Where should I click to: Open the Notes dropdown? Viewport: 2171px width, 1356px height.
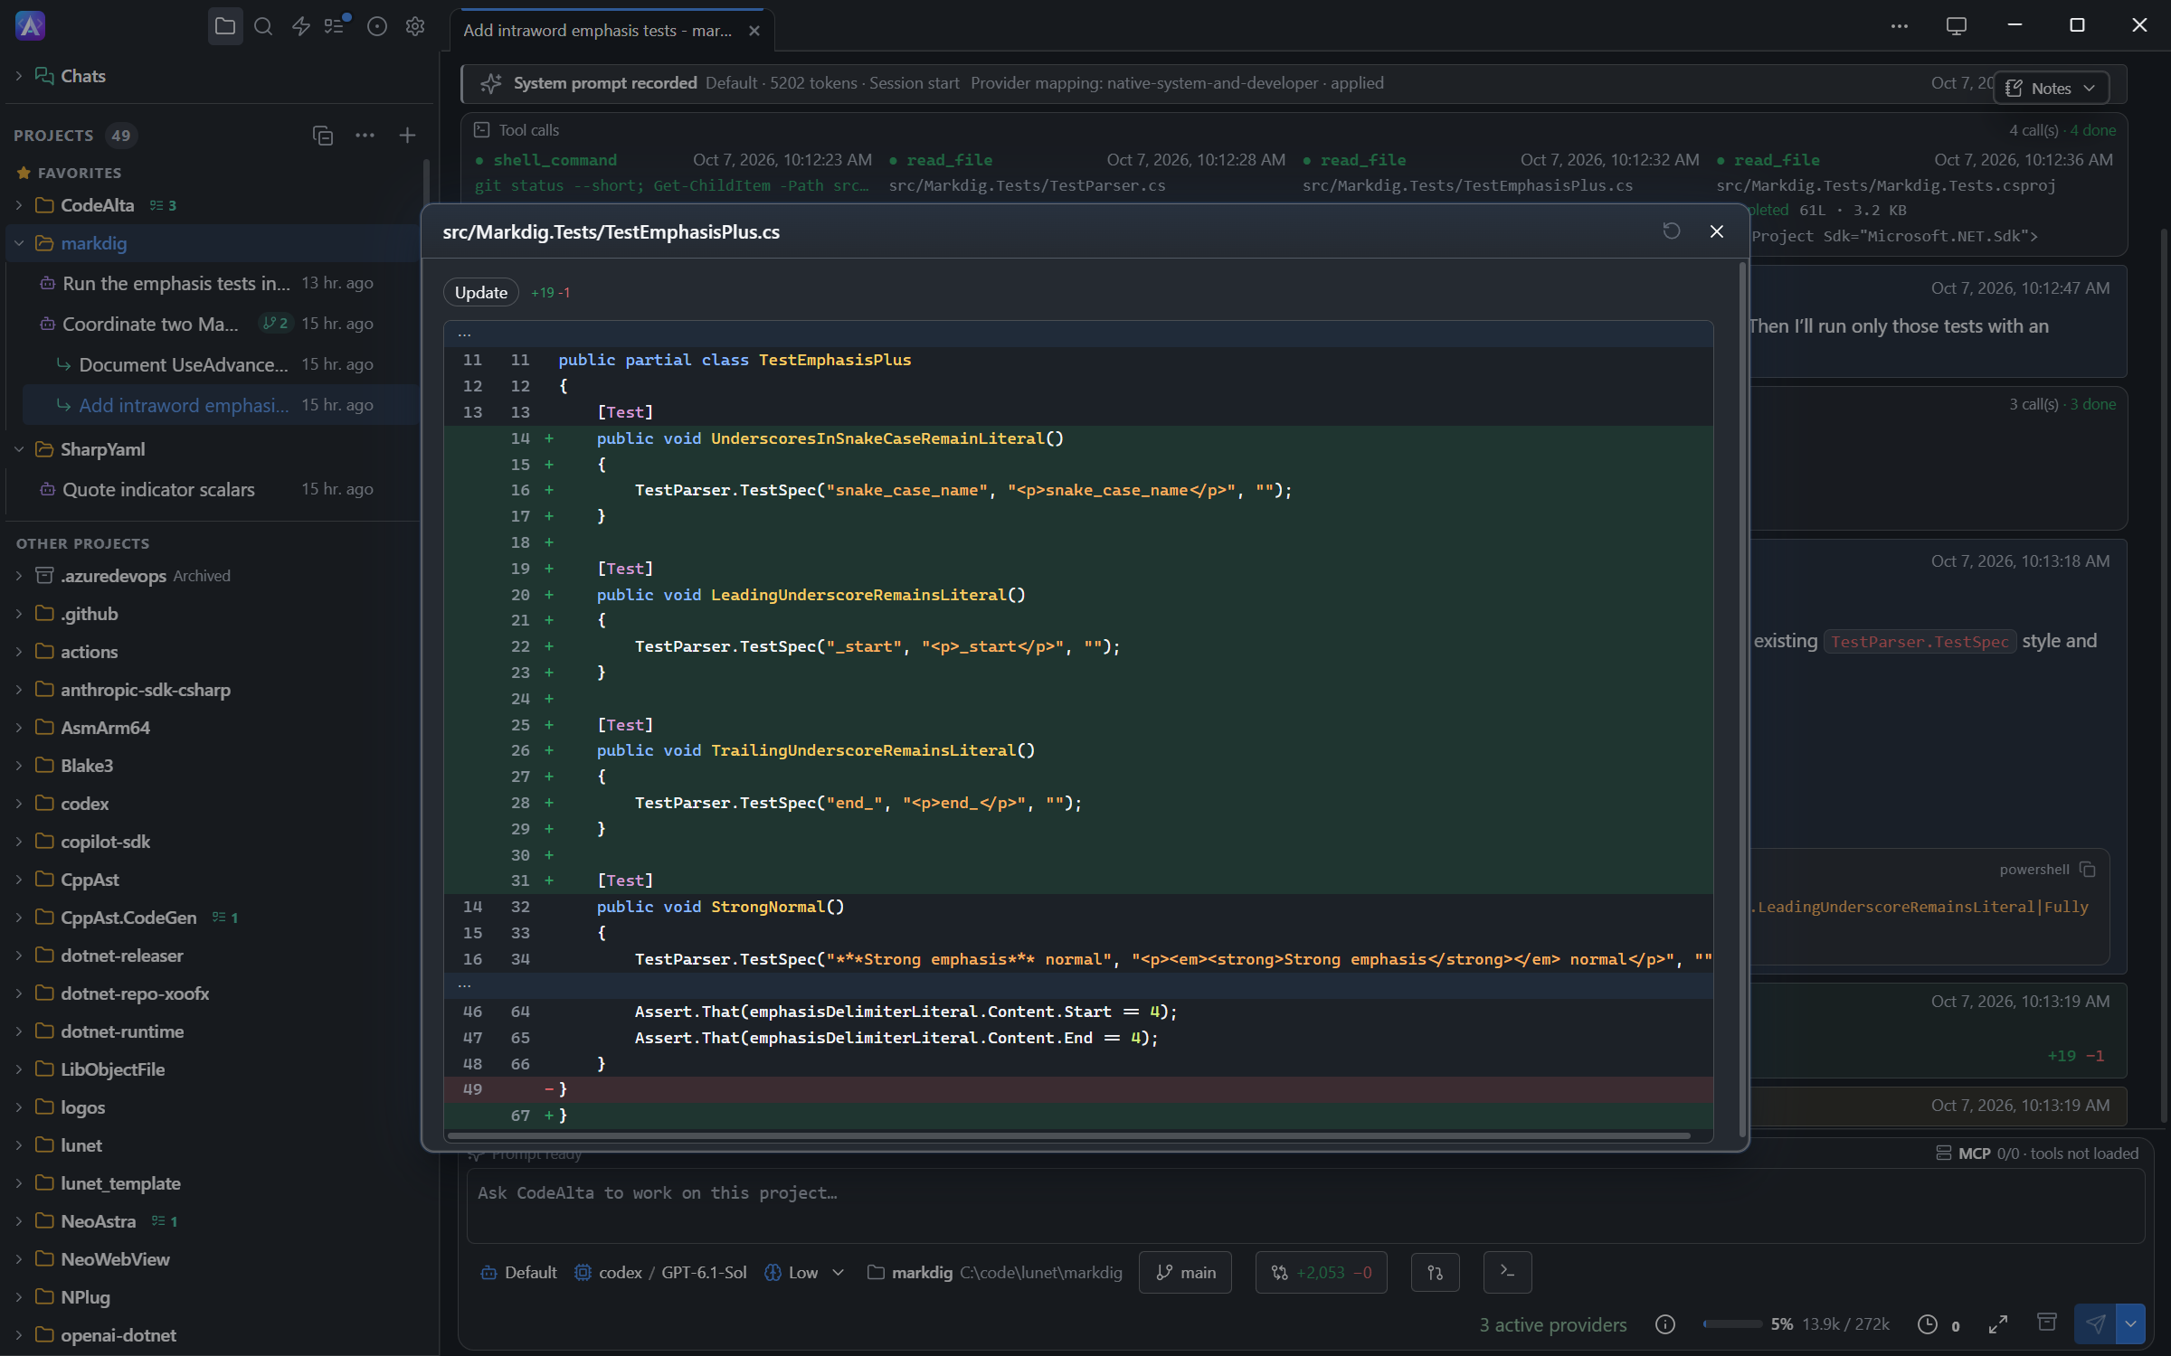[x=2052, y=88]
